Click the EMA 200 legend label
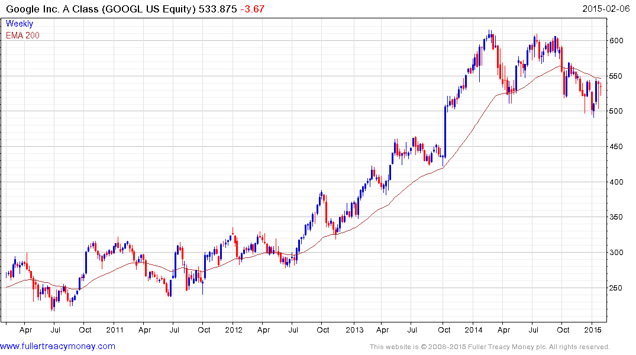This screenshot has width=636, height=355. point(22,35)
